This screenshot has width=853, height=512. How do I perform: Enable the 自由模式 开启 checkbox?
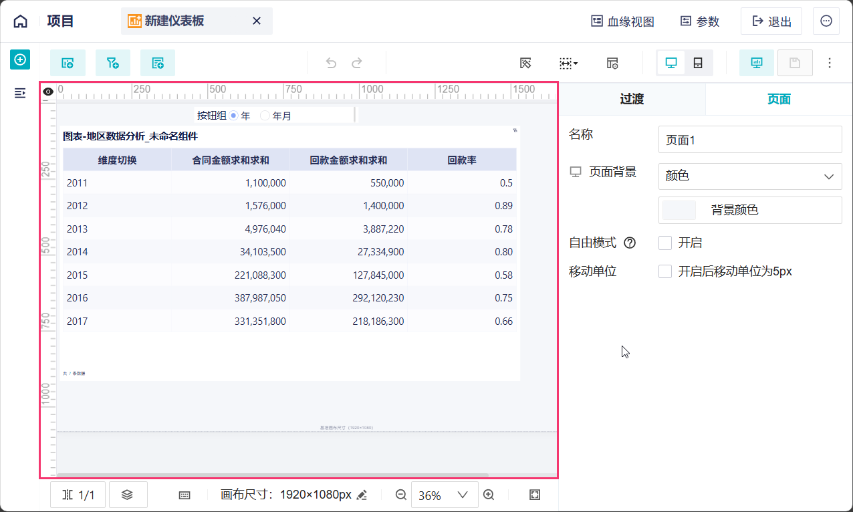tap(665, 243)
